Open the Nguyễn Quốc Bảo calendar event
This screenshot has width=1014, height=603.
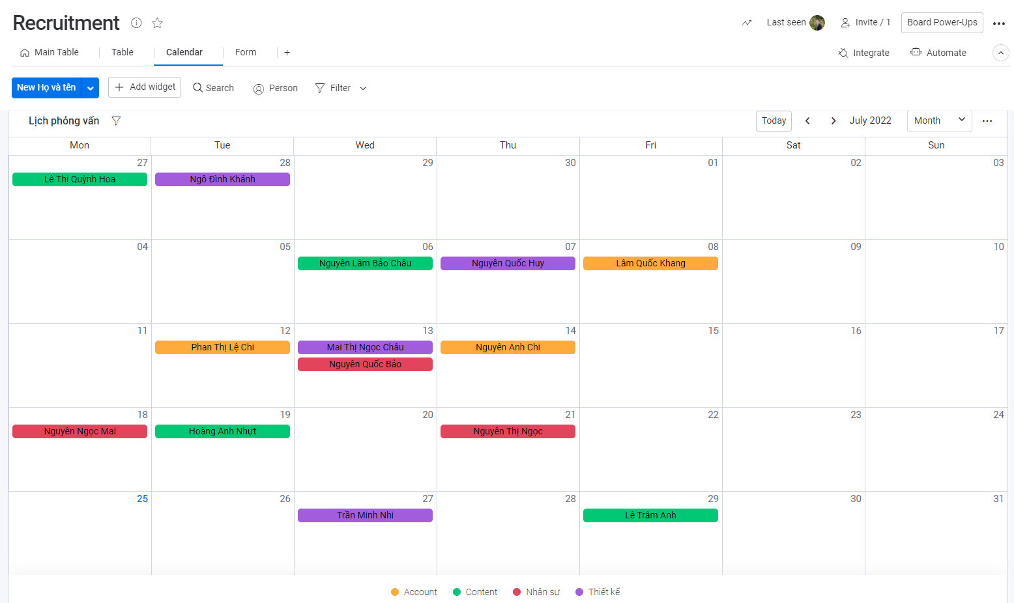(365, 365)
